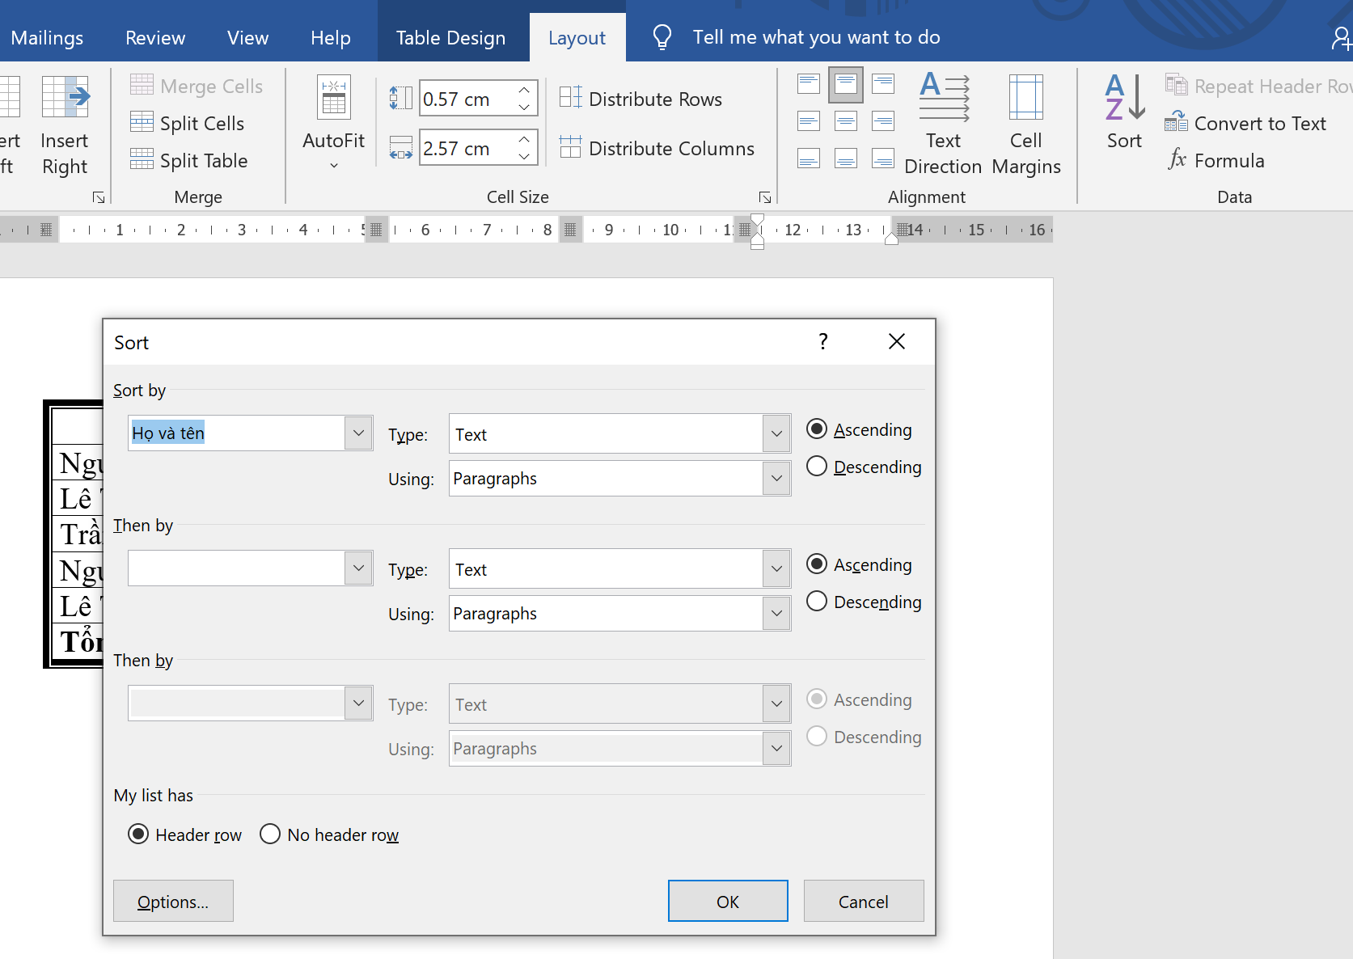Click Convert to Text command
This screenshot has height=959, width=1353.
coord(1245,123)
